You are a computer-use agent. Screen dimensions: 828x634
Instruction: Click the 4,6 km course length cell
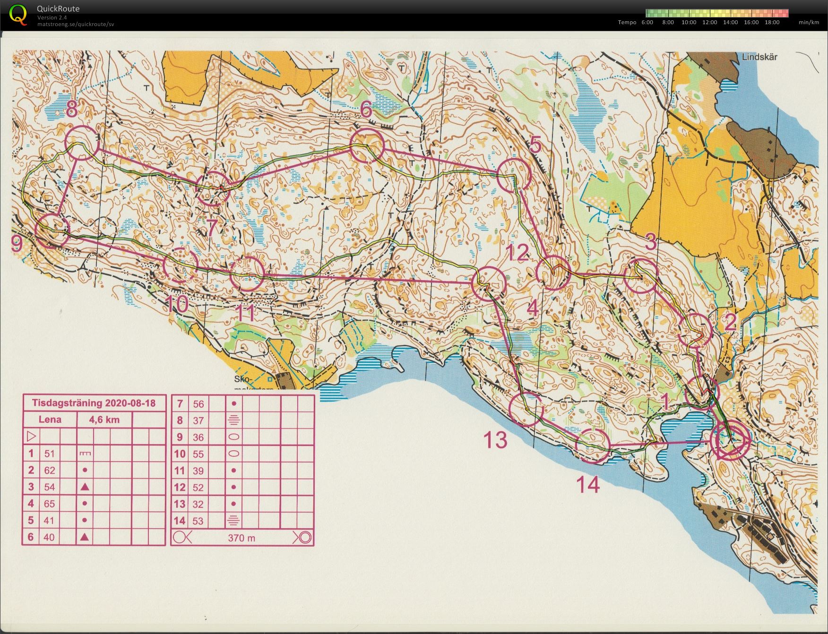pos(104,420)
